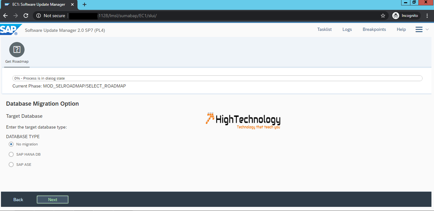The image size is (434, 211).
Task: Open the hamburger menu icon
Action: (419, 30)
